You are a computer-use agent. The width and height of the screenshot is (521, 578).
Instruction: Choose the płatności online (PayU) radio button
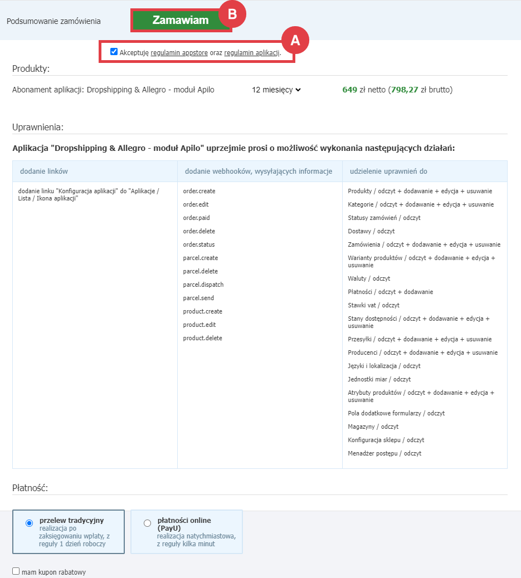(147, 523)
